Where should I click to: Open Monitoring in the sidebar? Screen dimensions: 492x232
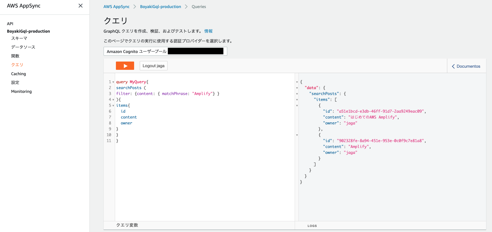21,91
